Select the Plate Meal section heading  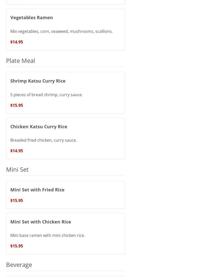point(20,61)
